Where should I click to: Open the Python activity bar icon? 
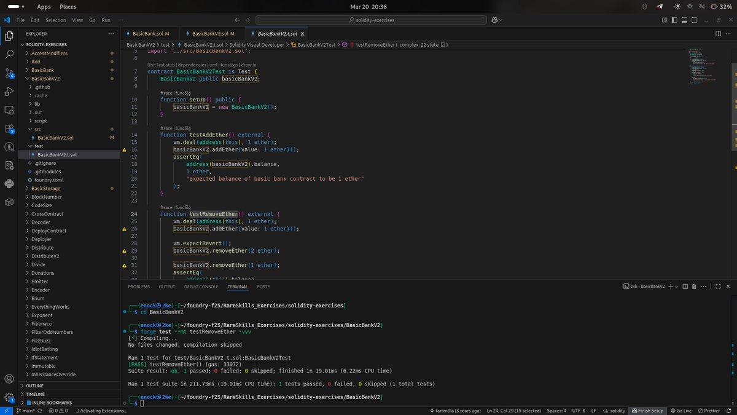(x=9, y=183)
